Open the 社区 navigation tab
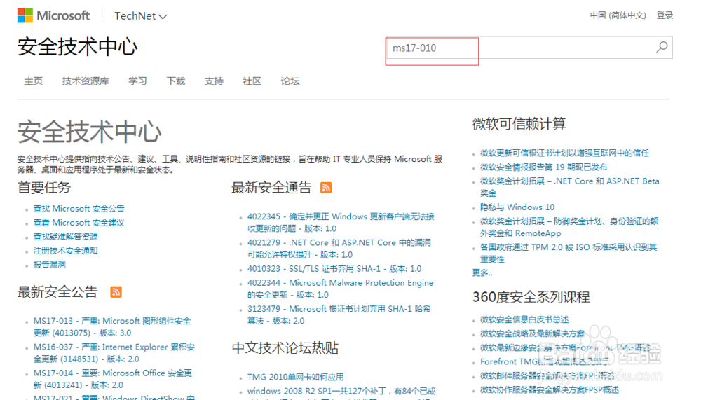Image resolution: width=701 pixels, height=400 pixels. (252, 81)
